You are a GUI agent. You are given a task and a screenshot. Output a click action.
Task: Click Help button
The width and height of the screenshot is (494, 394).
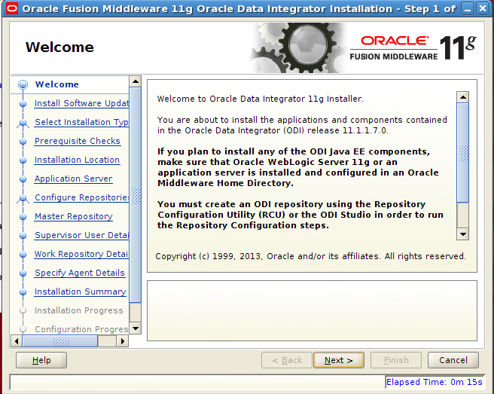coord(41,360)
